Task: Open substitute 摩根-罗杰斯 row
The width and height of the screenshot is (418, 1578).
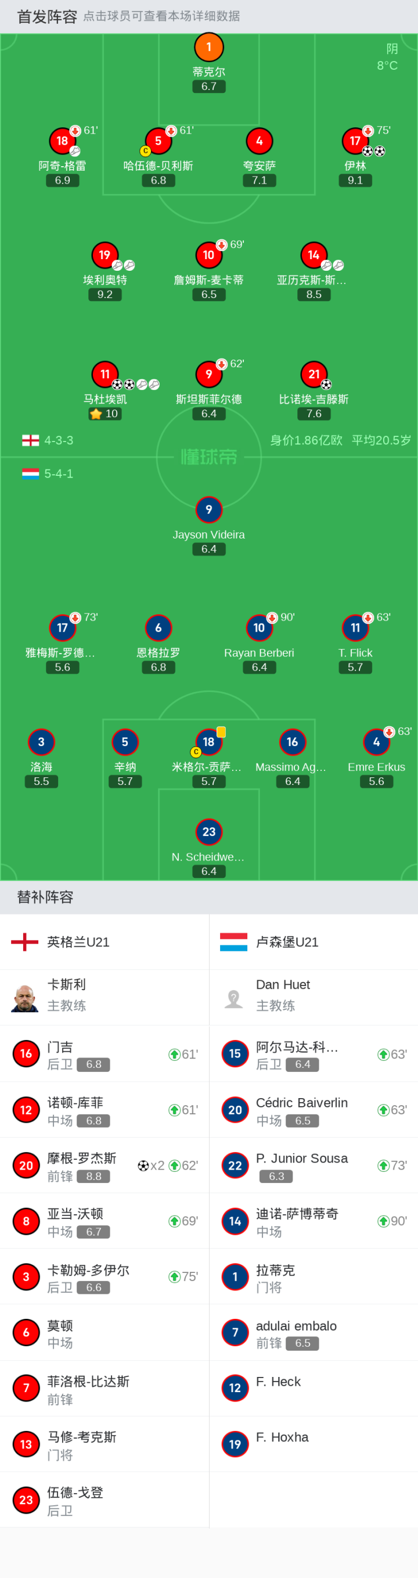Action: point(105,1165)
